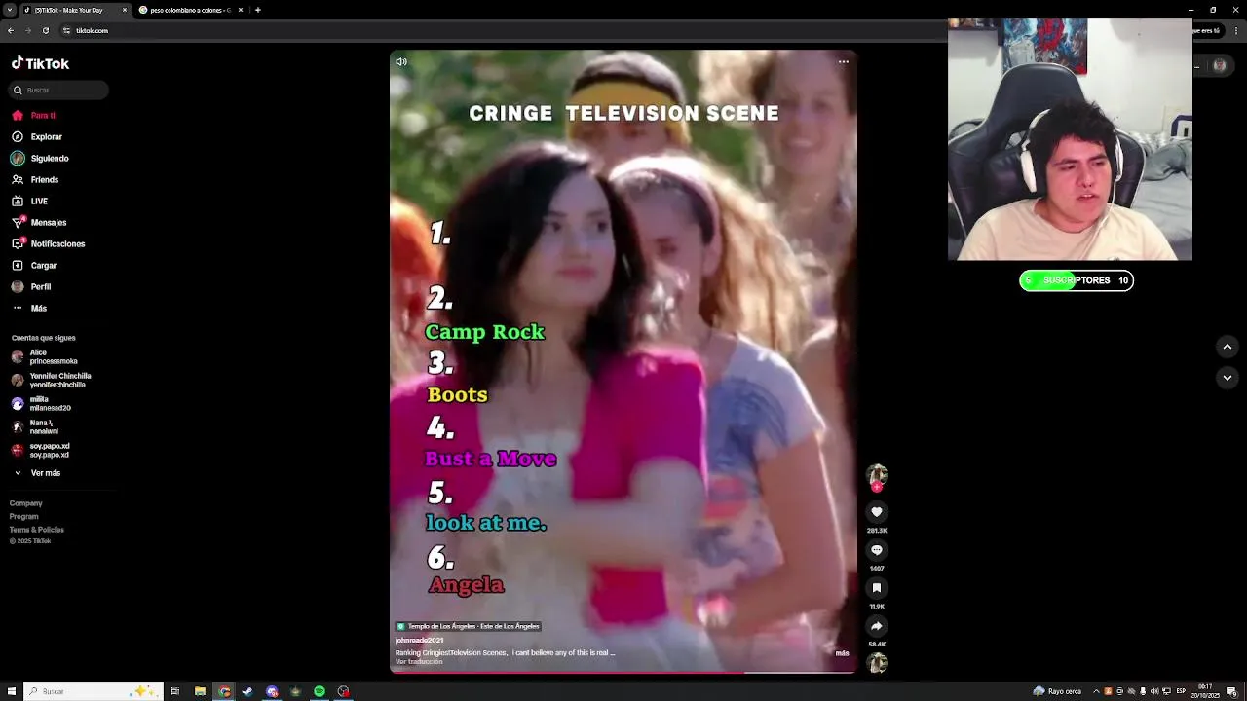Open File Explorer from the taskbar

[200, 691]
